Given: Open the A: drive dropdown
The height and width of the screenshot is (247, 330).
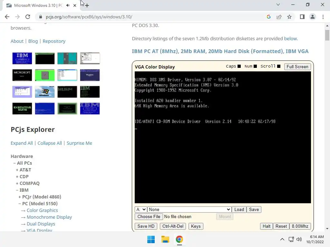Looking at the screenshot, I should pos(141,209).
